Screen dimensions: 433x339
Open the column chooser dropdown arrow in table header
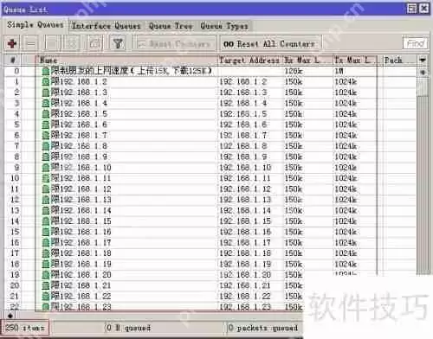(423, 60)
